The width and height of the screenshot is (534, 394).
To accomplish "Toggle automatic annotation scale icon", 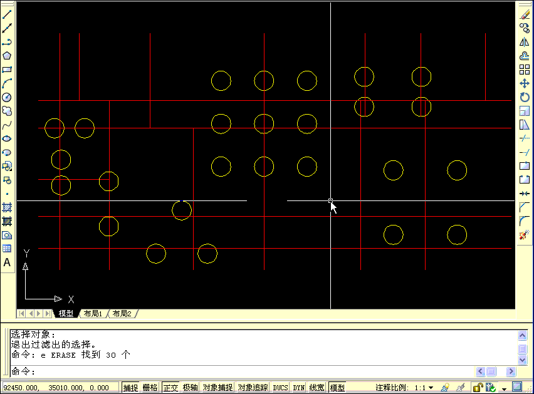I will click(461, 388).
